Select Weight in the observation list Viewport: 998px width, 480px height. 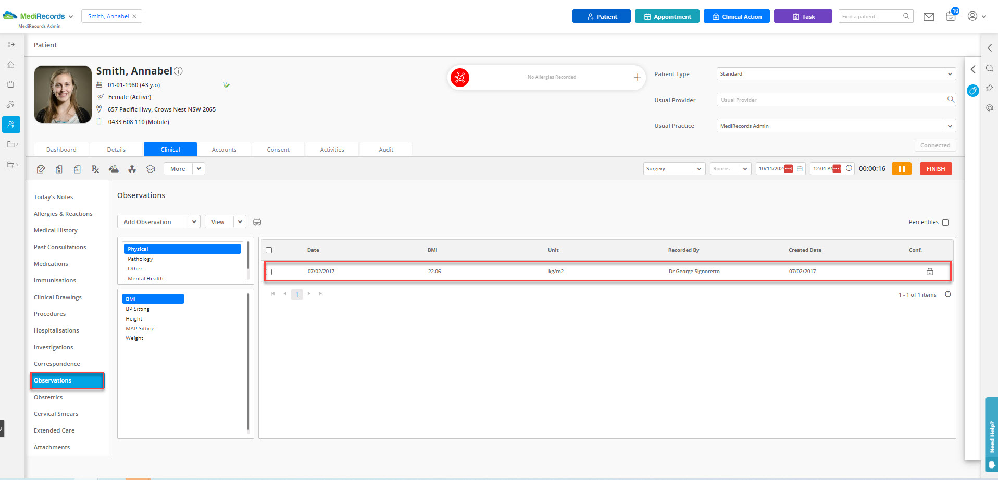click(x=134, y=338)
